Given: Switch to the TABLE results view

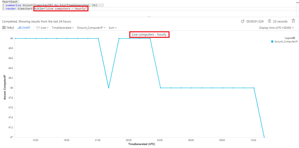Looking at the screenshot, I should click(x=8, y=28).
